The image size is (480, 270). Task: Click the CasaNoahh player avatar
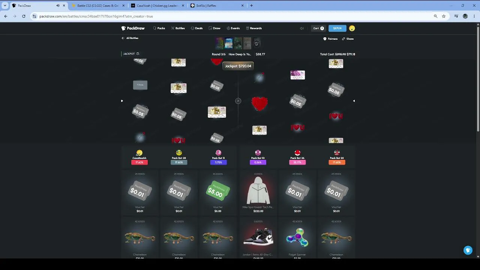[139, 153]
